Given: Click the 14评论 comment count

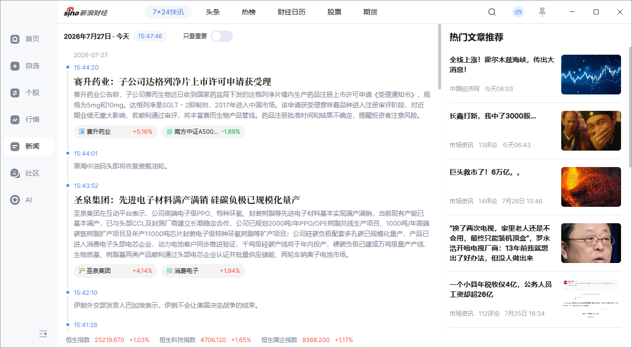Looking at the screenshot, I should [x=487, y=201].
